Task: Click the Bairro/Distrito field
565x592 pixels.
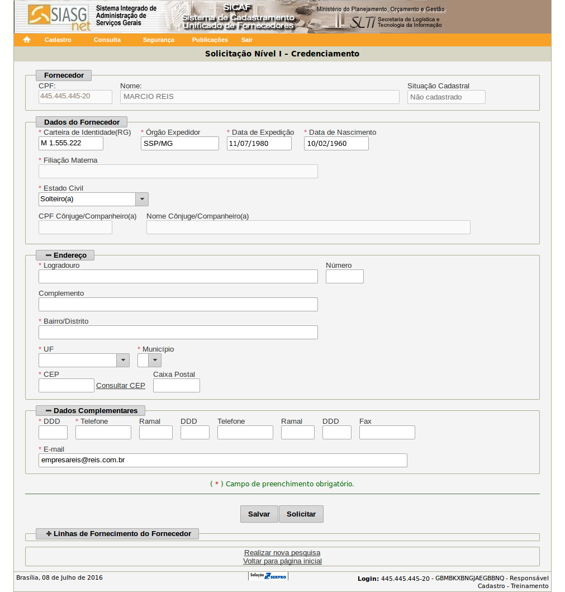Action: pyautogui.click(x=178, y=332)
